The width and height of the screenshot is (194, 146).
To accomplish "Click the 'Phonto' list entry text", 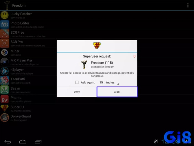I will click(x=16, y=98).
